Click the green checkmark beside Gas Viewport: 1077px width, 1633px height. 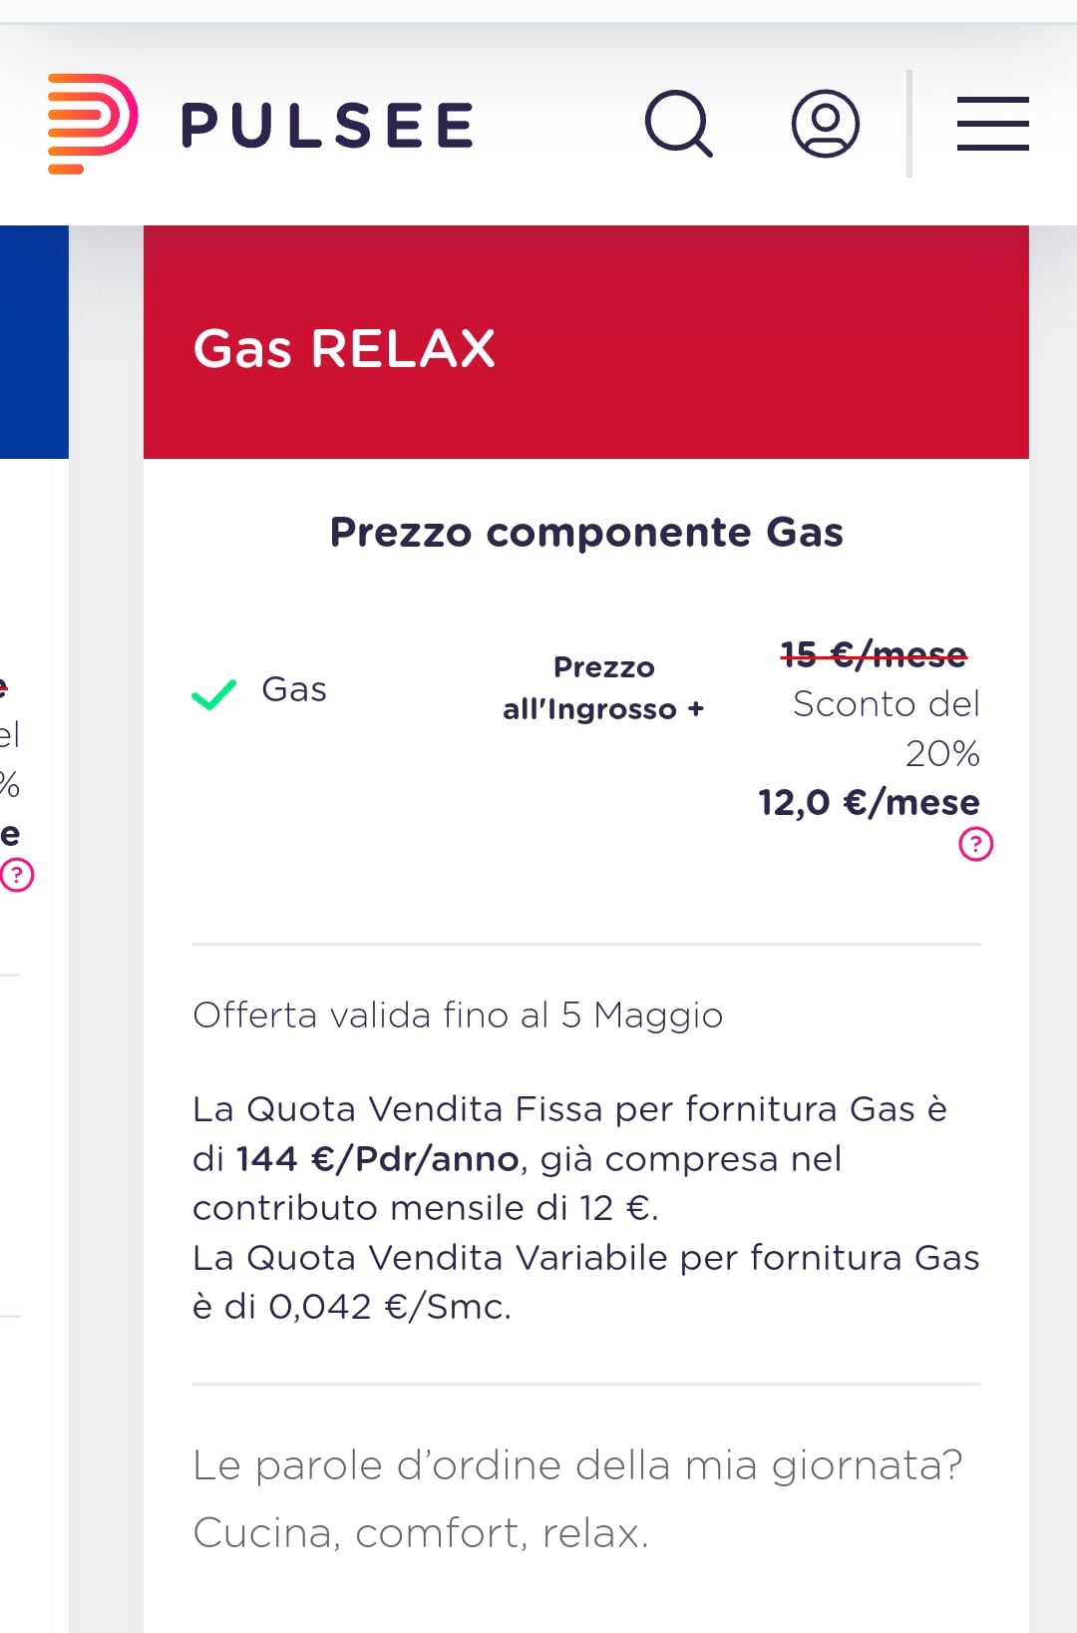pyautogui.click(x=213, y=693)
